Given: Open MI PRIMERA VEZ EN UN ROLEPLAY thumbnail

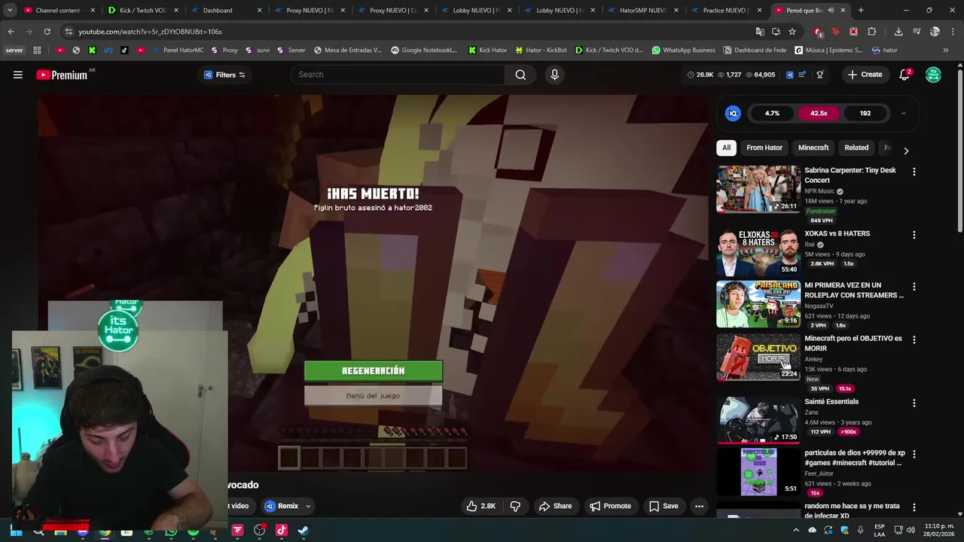Looking at the screenshot, I should pos(758,304).
